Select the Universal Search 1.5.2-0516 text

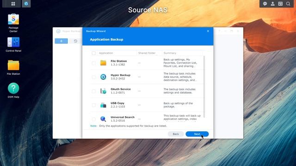point(123,119)
